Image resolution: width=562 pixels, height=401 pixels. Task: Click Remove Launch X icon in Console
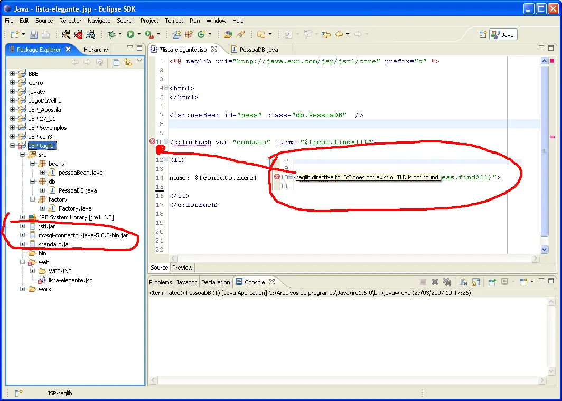(x=435, y=282)
